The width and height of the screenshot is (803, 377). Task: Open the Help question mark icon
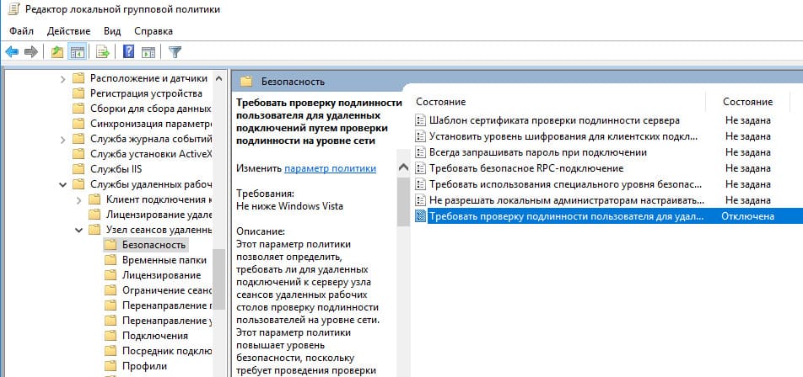coord(128,51)
